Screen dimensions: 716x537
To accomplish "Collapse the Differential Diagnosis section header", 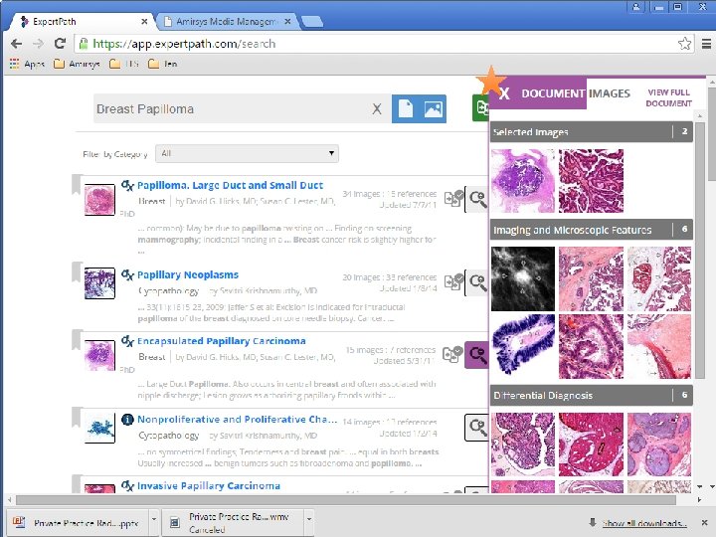I will point(592,396).
